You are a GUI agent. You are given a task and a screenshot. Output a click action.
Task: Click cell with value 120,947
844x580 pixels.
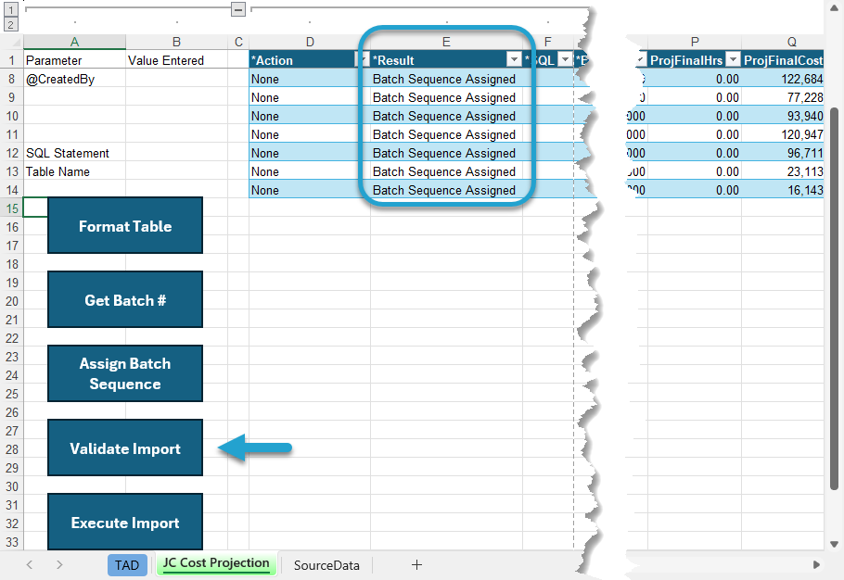coord(783,134)
